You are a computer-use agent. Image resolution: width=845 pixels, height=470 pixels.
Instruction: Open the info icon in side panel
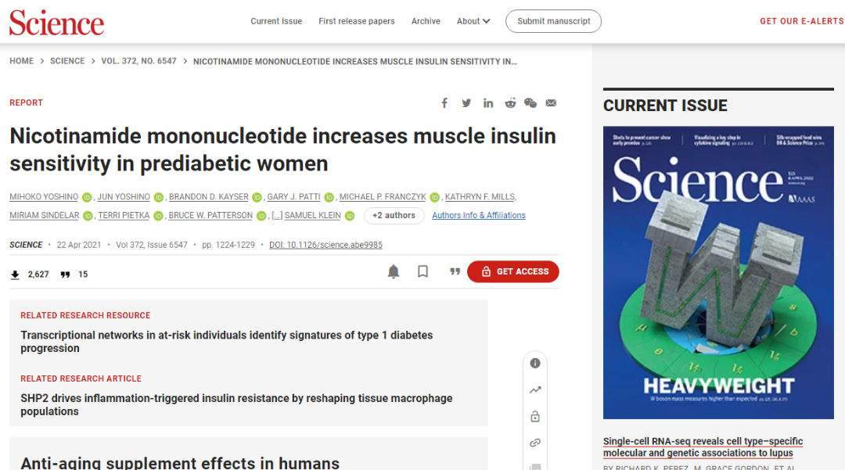click(535, 363)
